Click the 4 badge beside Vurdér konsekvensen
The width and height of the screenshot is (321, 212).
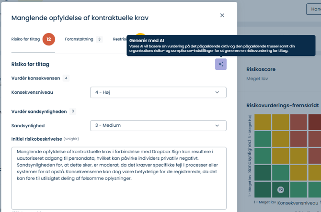point(66,78)
